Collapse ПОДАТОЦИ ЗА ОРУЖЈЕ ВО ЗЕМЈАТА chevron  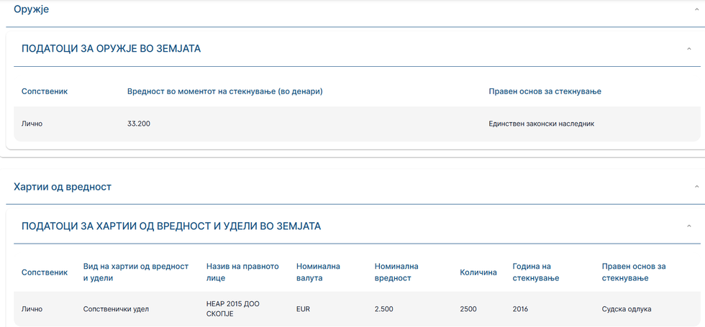[689, 49]
